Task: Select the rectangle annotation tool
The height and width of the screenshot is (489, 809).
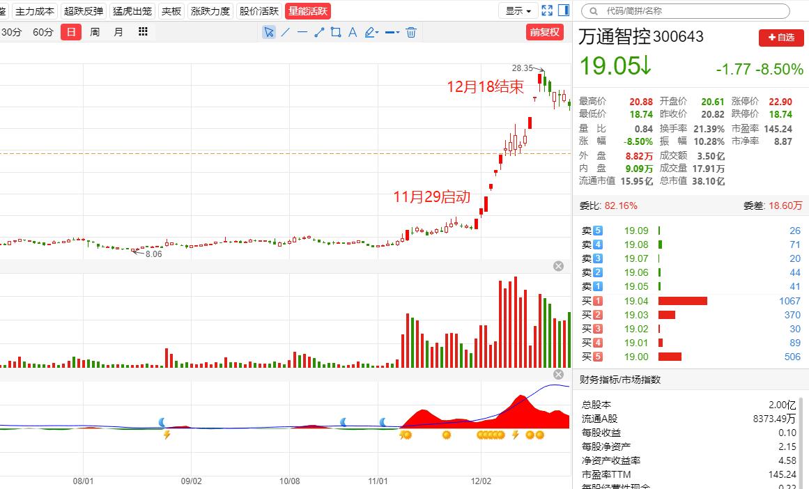Action: (x=335, y=32)
